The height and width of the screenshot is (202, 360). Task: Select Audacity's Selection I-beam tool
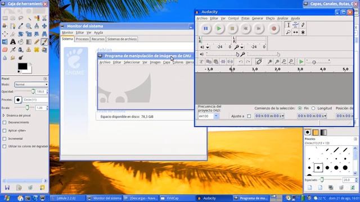pos(289,25)
